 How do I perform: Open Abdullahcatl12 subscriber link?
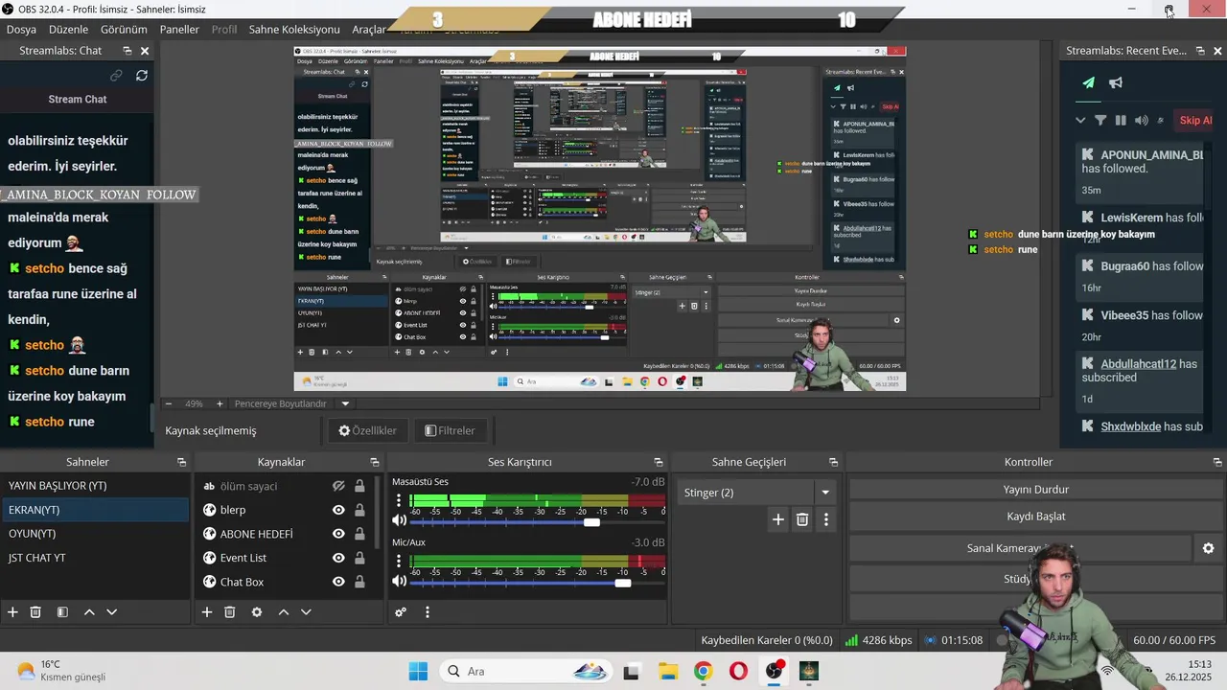point(1139,364)
